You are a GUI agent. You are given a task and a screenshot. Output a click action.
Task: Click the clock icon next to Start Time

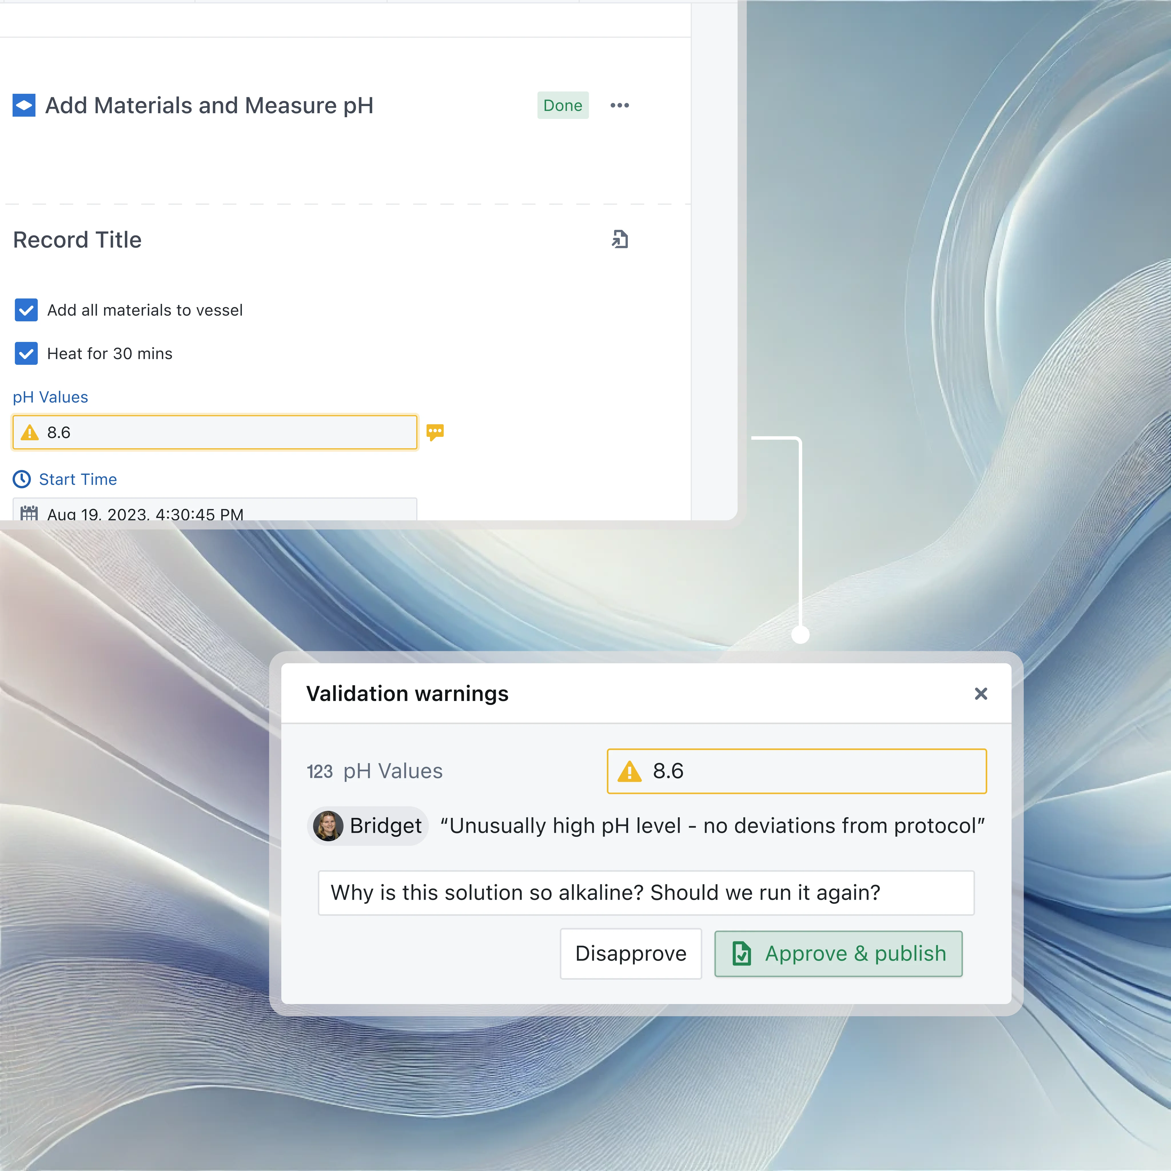[x=22, y=479]
